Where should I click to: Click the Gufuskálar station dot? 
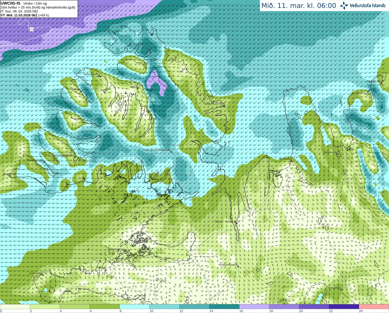[43, 275]
